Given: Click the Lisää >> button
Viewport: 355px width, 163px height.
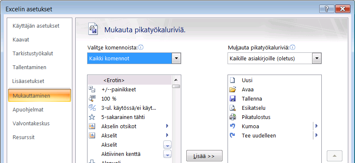Looking at the screenshot, I should point(204,156).
